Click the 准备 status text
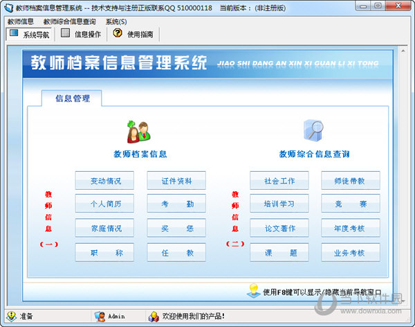This screenshot has width=415, height=327. pyautogui.click(x=26, y=316)
